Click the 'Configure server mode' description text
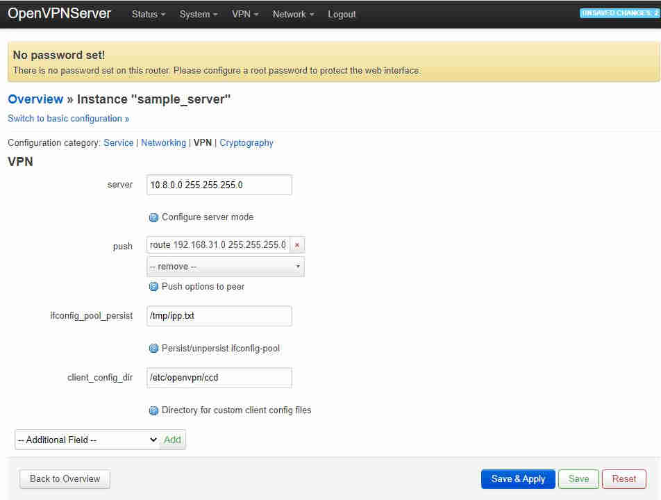The width and height of the screenshot is (661, 500). click(208, 217)
